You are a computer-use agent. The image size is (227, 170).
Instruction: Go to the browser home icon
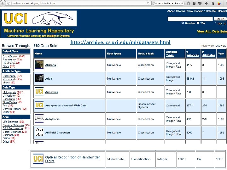coord(213,3)
